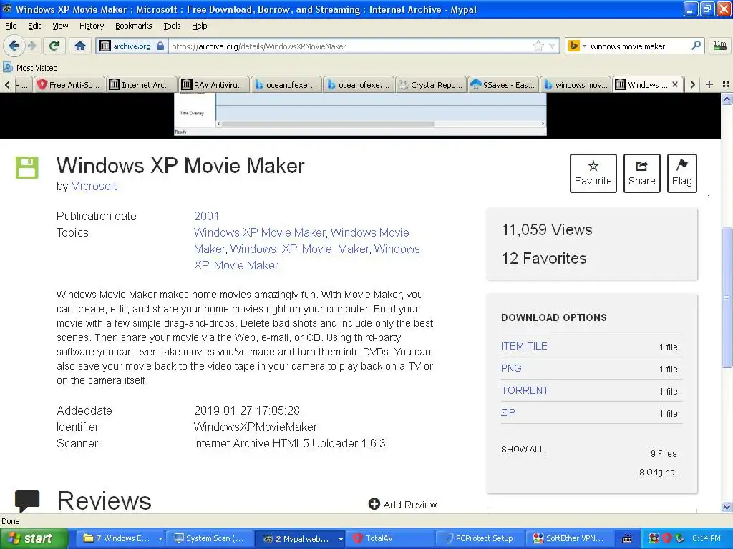The width and height of the screenshot is (733, 549).
Task: Open the Edit menu
Action: point(34,26)
